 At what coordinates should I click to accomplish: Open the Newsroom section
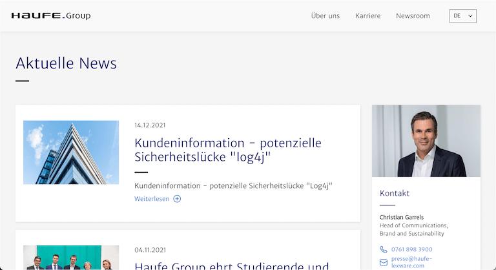coord(413,16)
